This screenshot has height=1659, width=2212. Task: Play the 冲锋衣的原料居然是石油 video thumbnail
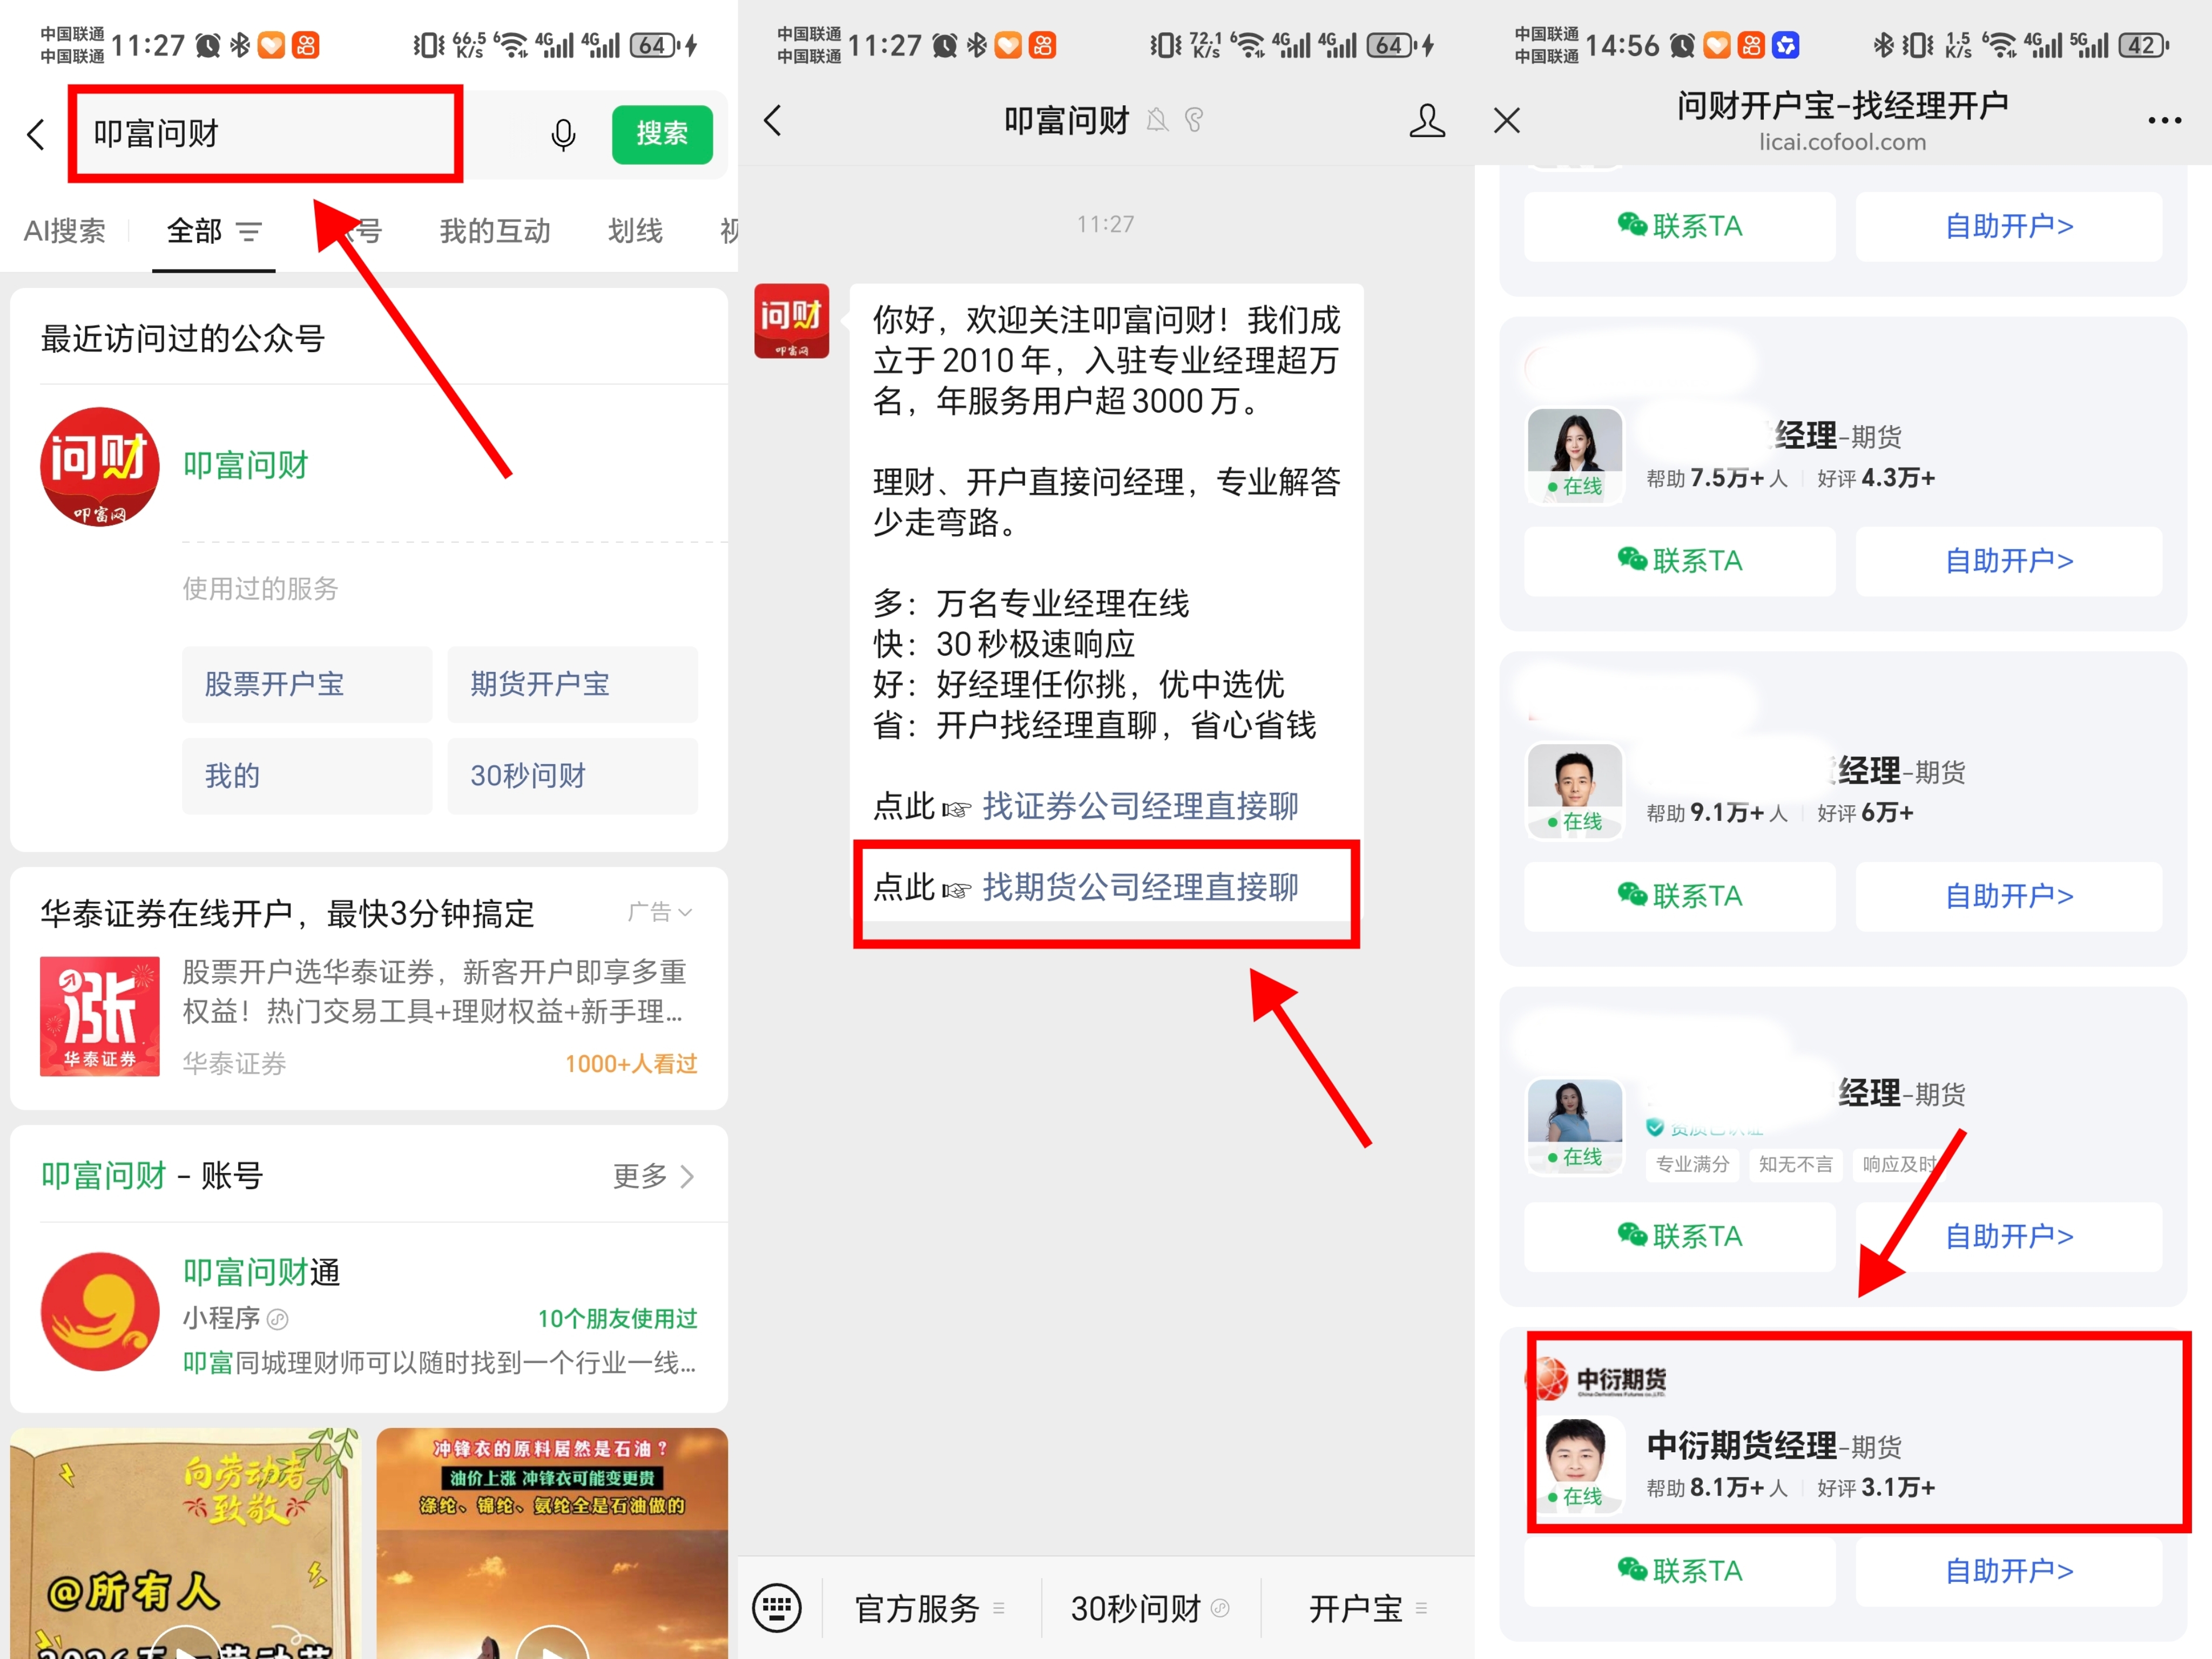tap(552, 1543)
